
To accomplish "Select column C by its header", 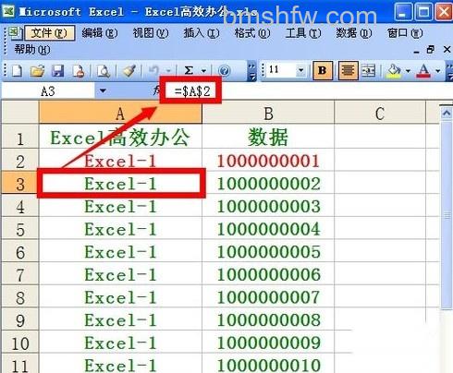I will 380,114.
